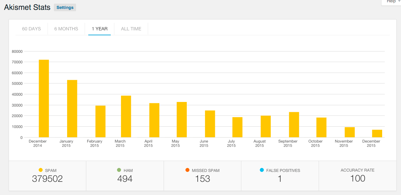Click the Missed Spam count 153
This screenshot has height=195, width=401.
click(x=202, y=179)
